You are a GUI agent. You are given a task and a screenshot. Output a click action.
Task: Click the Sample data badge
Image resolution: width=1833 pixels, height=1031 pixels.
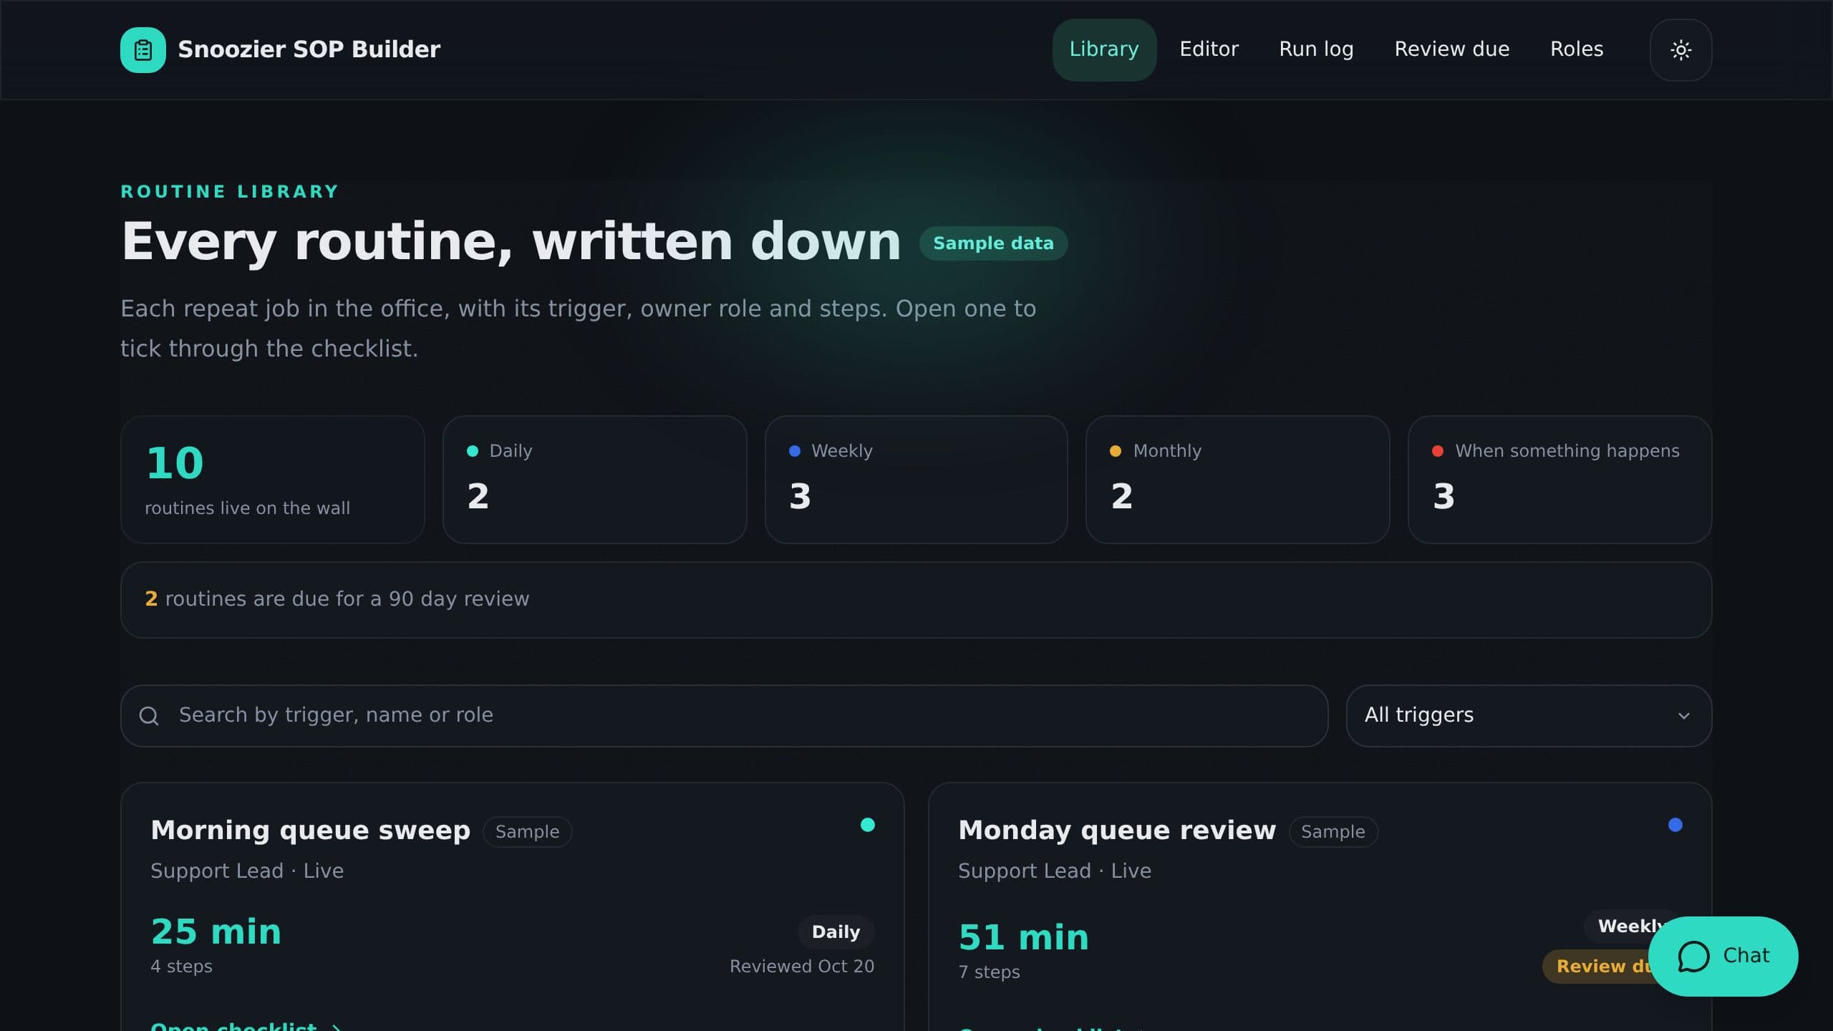(993, 243)
